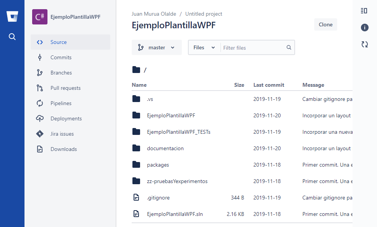The width and height of the screenshot is (377, 227).
Task: Open the Untitled project breadcrumb link
Action: point(204,14)
